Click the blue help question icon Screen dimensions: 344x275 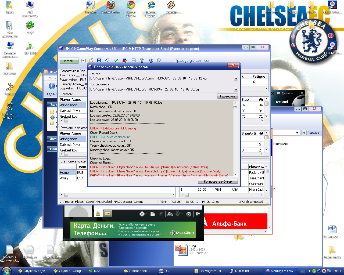tap(151, 61)
